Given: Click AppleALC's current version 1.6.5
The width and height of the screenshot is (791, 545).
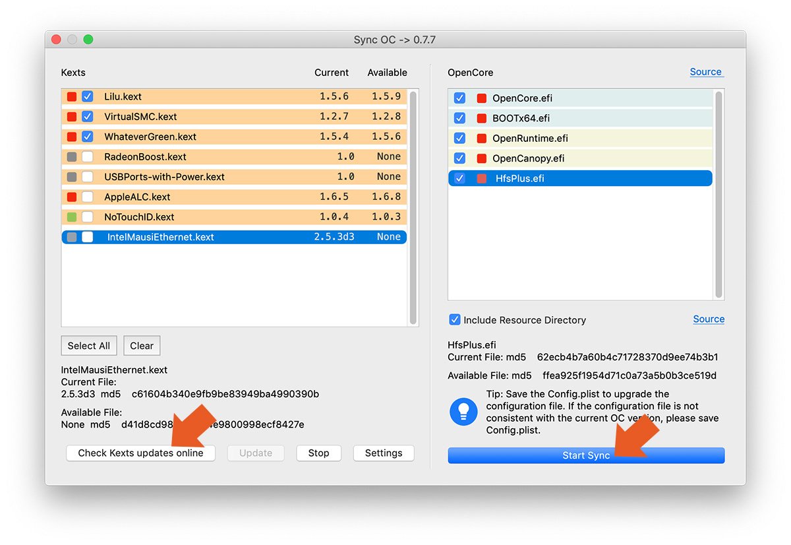Looking at the screenshot, I should coord(334,197).
